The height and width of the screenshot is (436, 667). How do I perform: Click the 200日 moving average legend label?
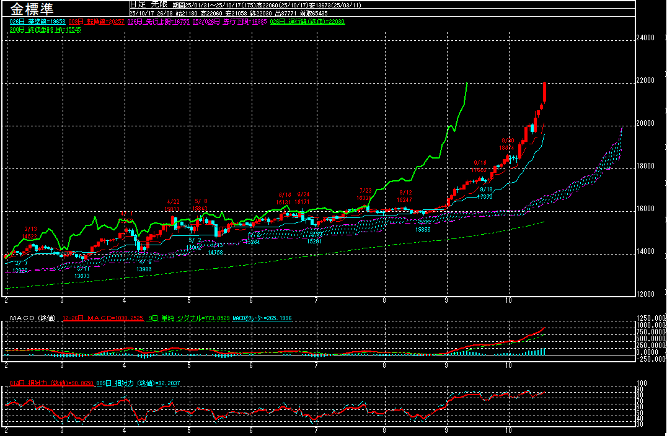pyautogui.click(x=46, y=30)
